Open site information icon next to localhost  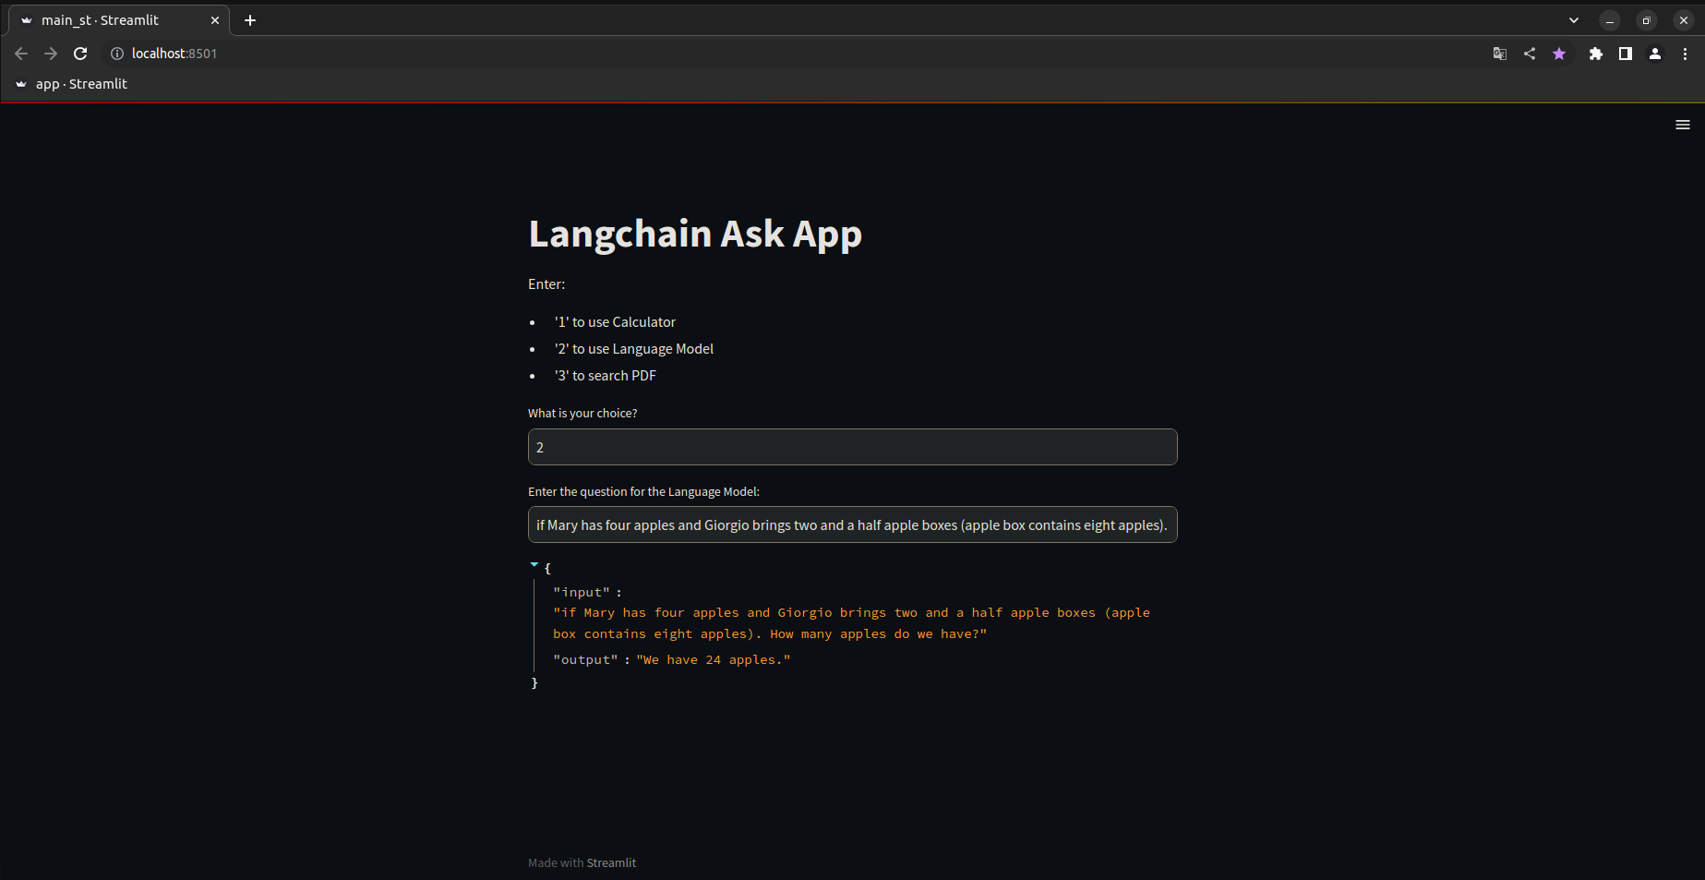pos(117,54)
